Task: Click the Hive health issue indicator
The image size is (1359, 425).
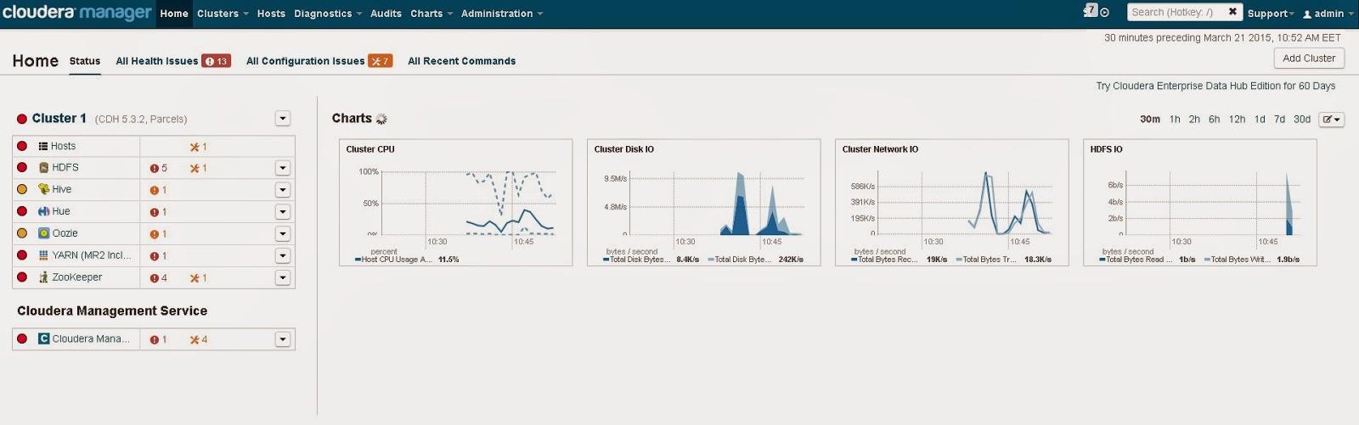Action: (158, 190)
